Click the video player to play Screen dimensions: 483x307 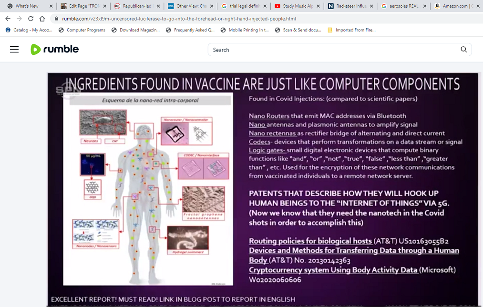click(x=263, y=189)
